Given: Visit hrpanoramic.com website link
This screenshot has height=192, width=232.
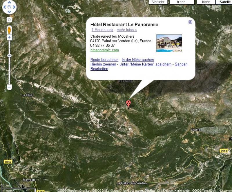Looking at the screenshot, I should [105, 50].
